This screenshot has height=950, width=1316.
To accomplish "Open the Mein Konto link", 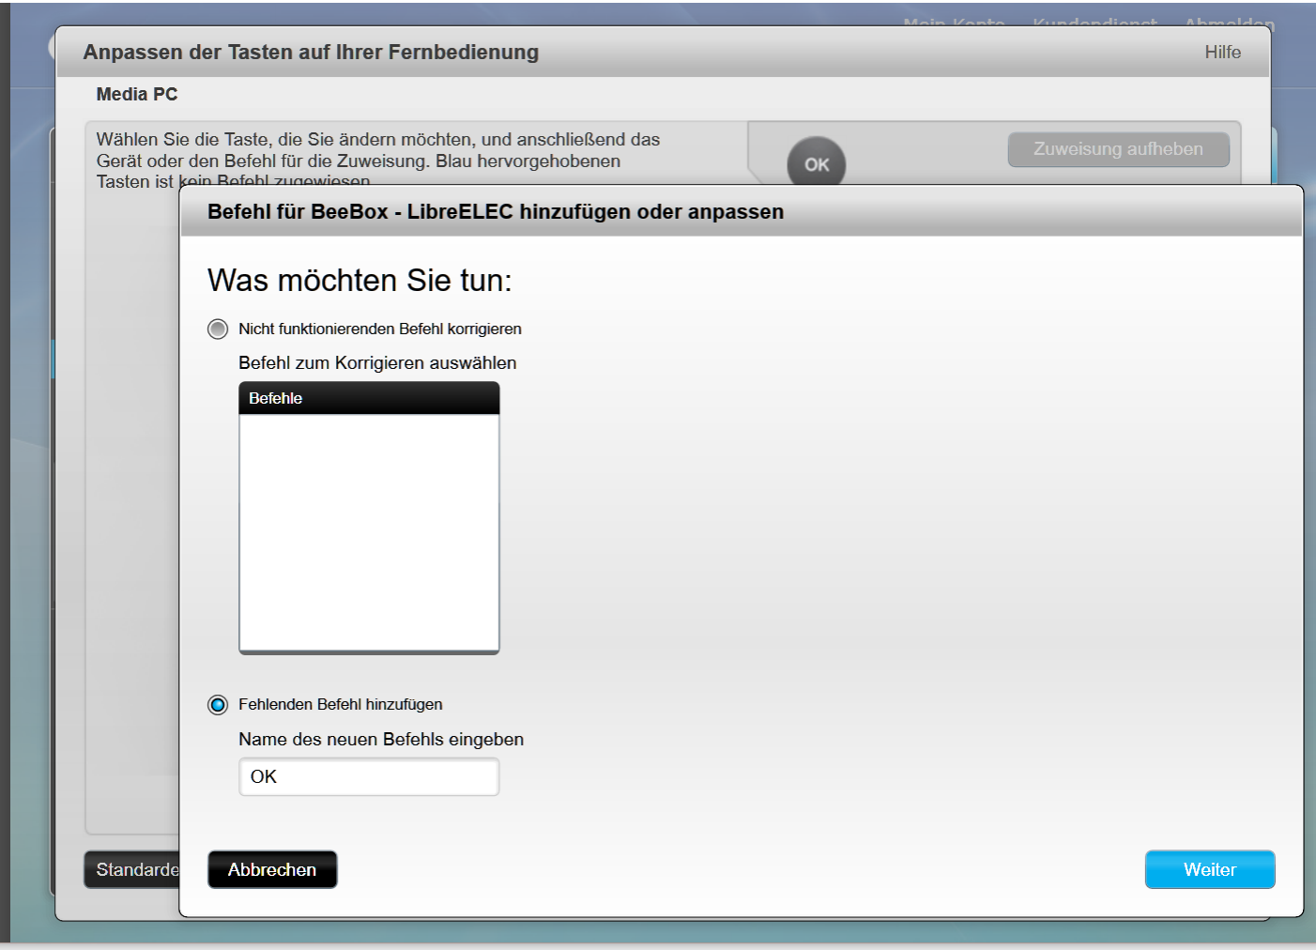I will [954, 23].
